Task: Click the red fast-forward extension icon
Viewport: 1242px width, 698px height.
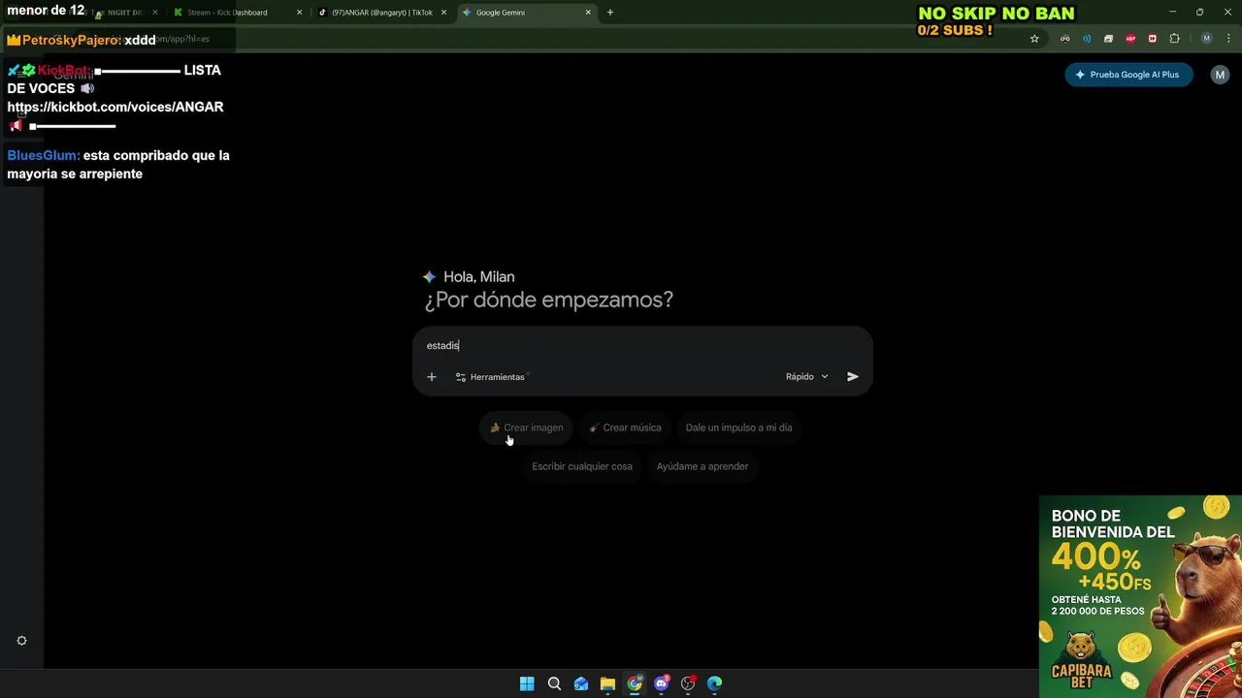Action: pos(1152,39)
